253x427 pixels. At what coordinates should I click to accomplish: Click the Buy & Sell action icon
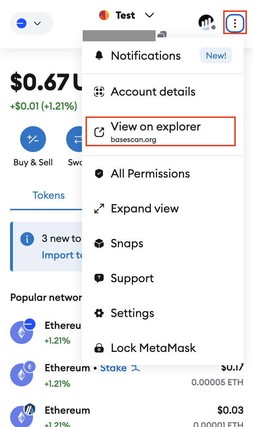pyautogui.click(x=33, y=139)
